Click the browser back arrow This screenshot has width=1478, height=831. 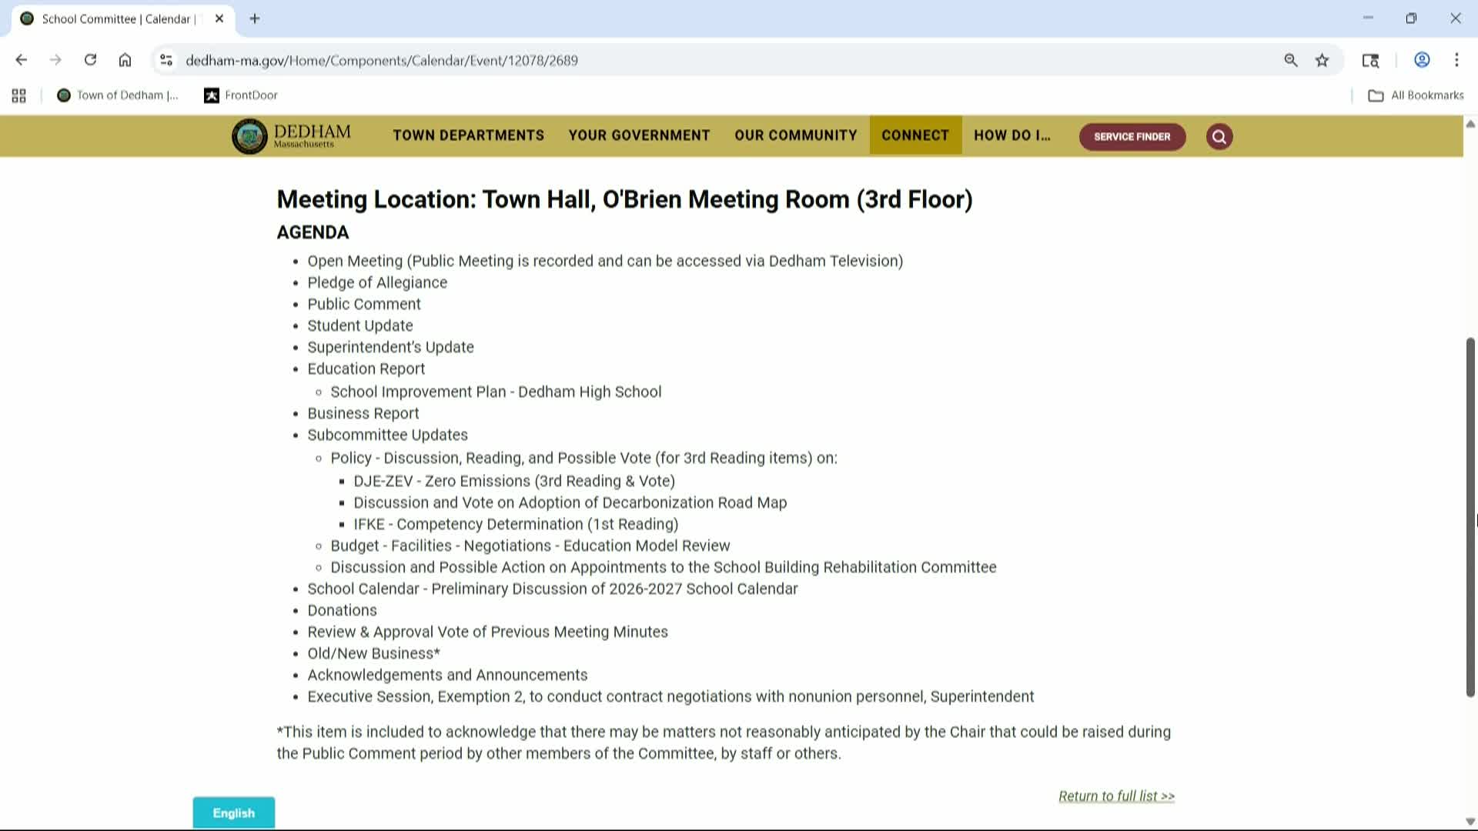21,59
